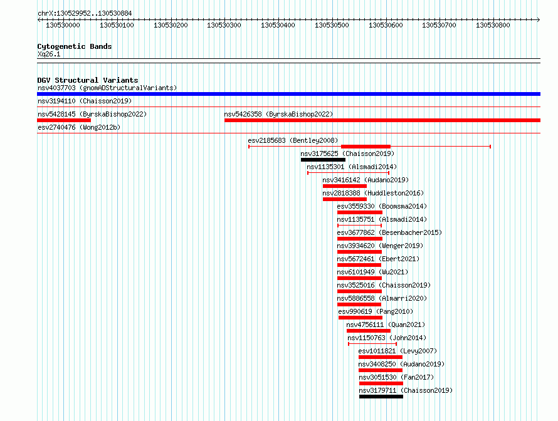Click the Xq26.1 cytogenetic band label
Viewport: 558px width, 421px height.
(x=49, y=54)
